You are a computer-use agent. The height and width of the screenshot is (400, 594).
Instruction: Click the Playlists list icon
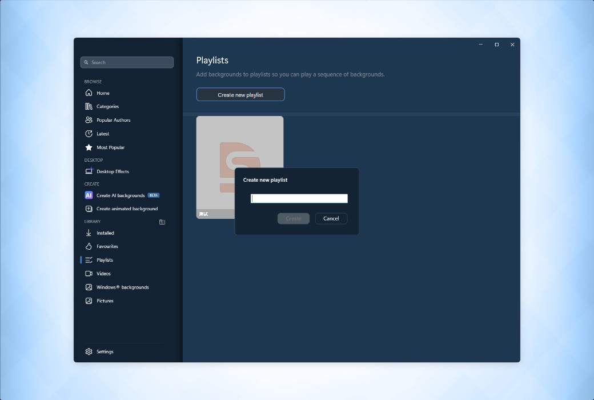[89, 260]
